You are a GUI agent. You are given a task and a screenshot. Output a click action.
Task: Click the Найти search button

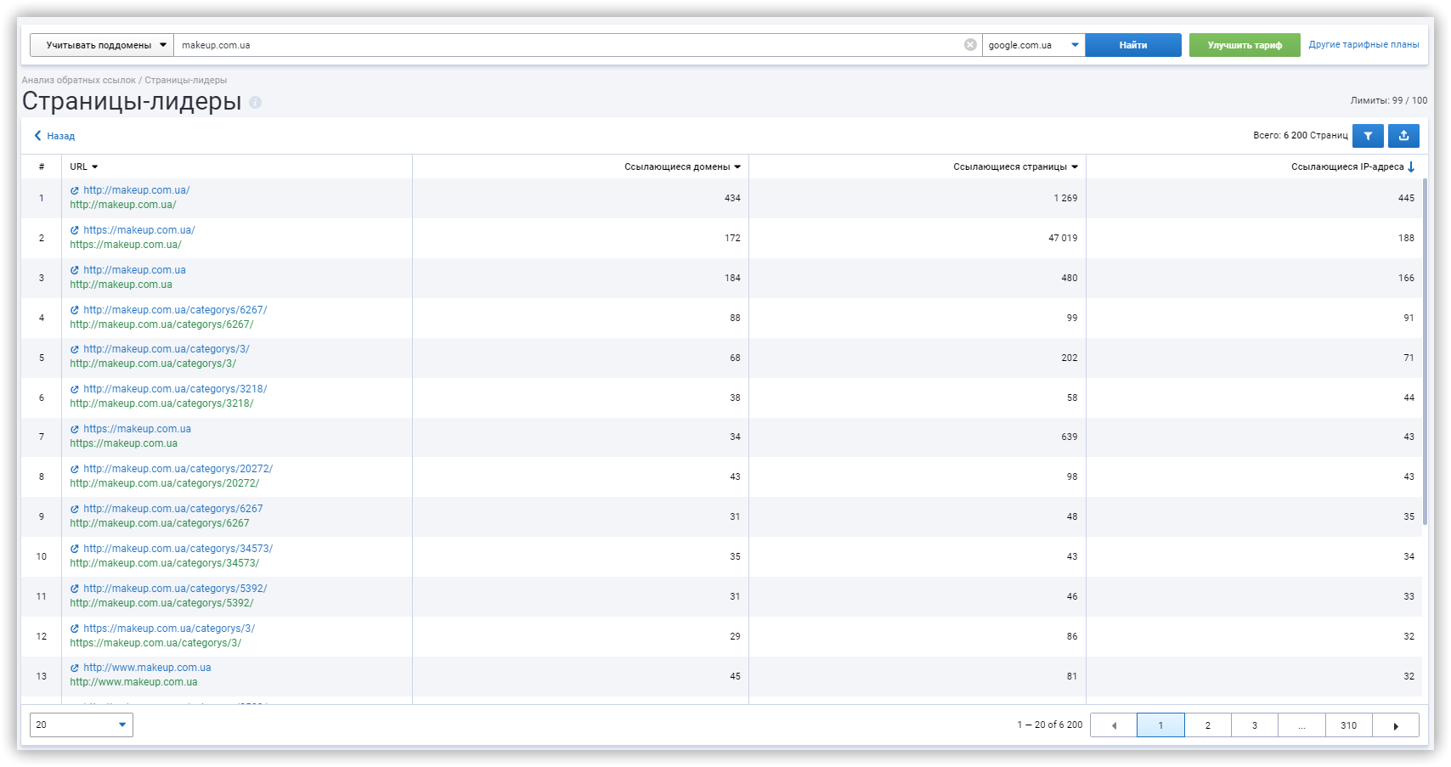pos(1132,45)
